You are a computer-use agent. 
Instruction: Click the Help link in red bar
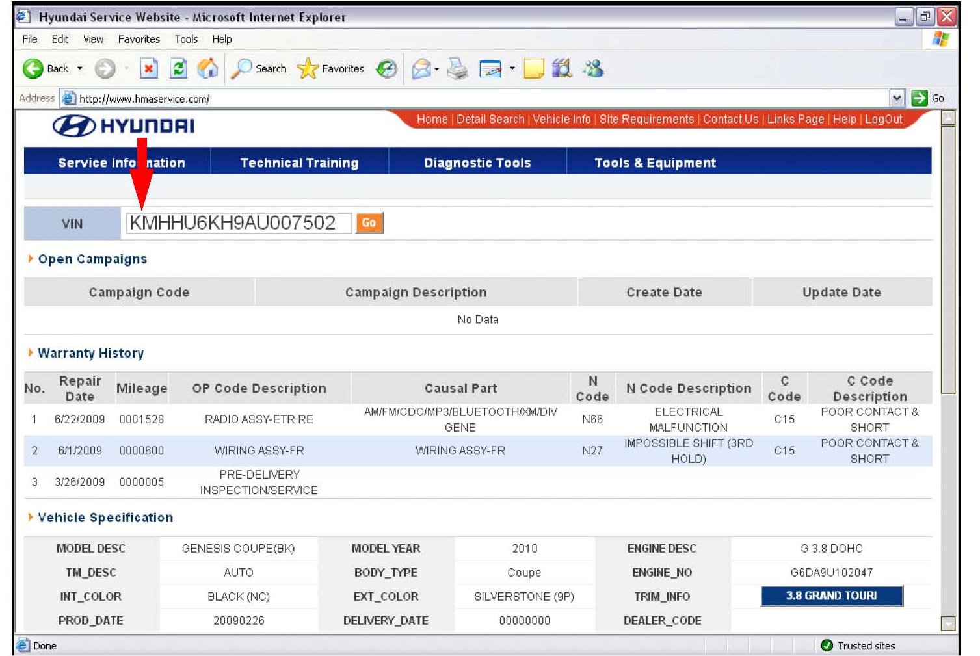[844, 119]
